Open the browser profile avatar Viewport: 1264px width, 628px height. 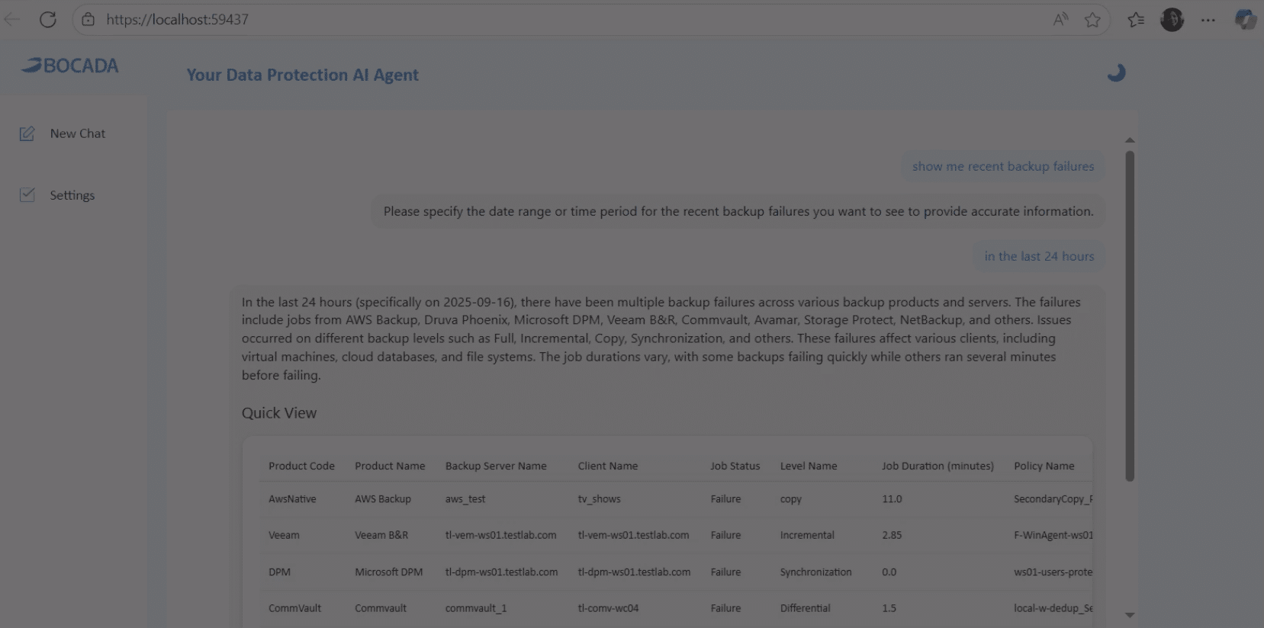tap(1172, 20)
